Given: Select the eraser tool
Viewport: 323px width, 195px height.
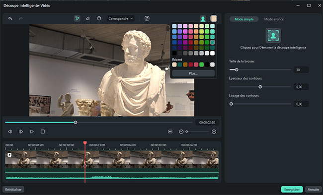Looking at the screenshot, I should (x=88, y=18).
